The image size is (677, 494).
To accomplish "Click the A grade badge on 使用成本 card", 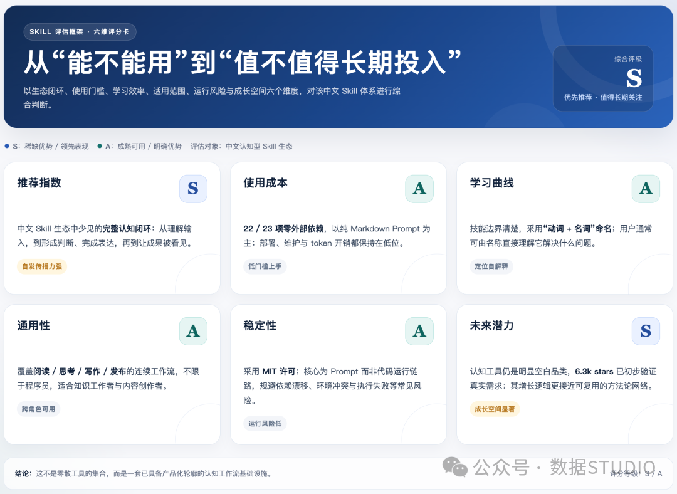I will 419,189.
